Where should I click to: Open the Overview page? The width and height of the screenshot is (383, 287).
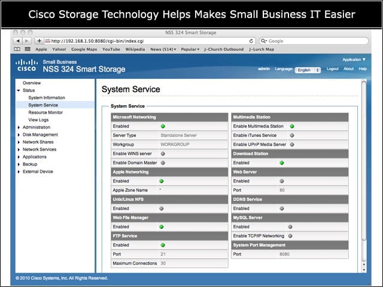click(32, 83)
